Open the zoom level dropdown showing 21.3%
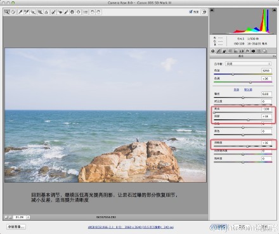This screenshot has height=234, width=279. (x=28, y=217)
